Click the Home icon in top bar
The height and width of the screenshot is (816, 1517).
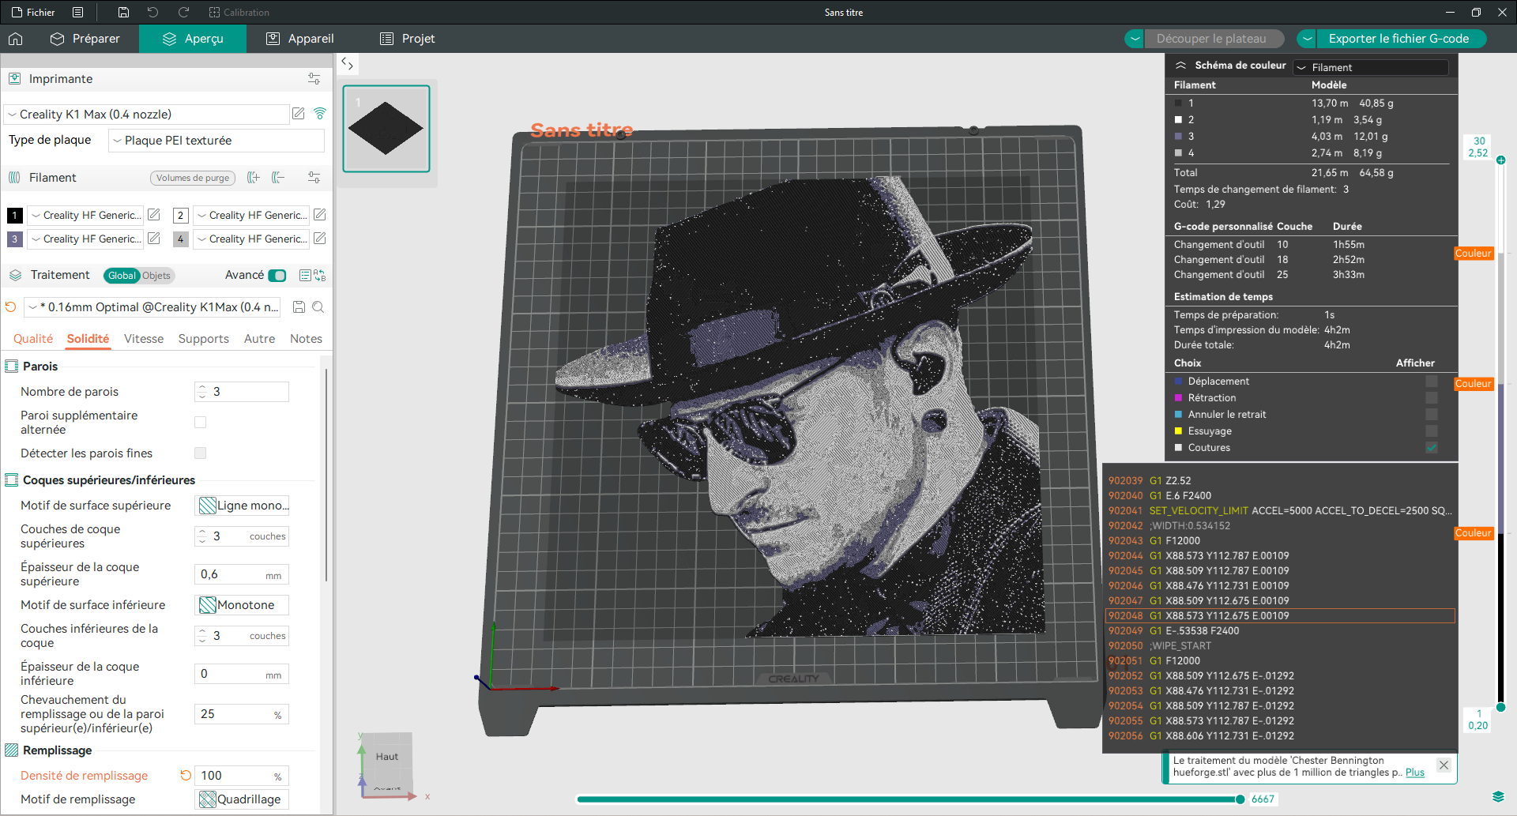tap(16, 39)
